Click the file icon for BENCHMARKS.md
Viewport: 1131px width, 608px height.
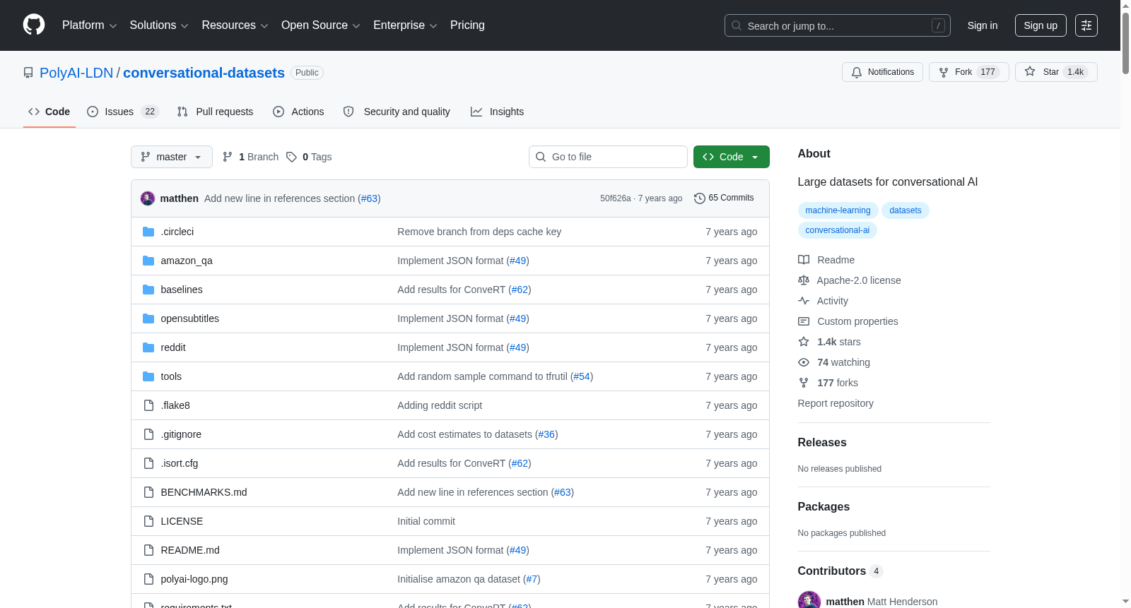click(x=148, y=492)
